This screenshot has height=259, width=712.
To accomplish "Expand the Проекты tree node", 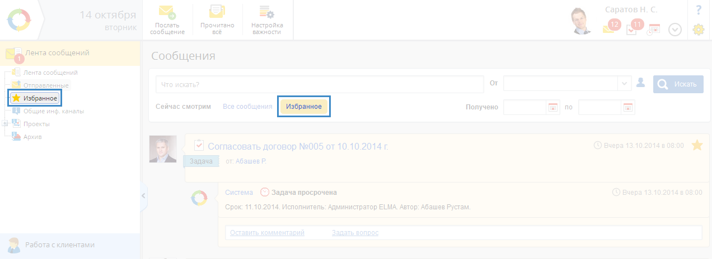I will [x=5, y=123].
